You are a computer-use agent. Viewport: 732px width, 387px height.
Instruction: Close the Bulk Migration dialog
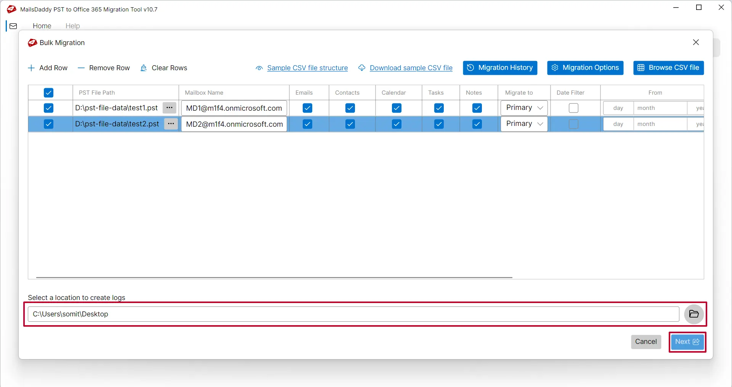[x=696, y=42]
